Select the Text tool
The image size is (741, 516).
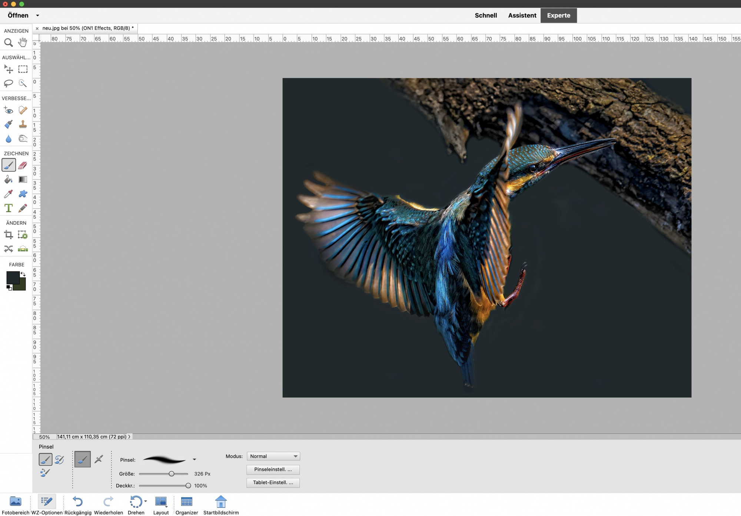8,208
